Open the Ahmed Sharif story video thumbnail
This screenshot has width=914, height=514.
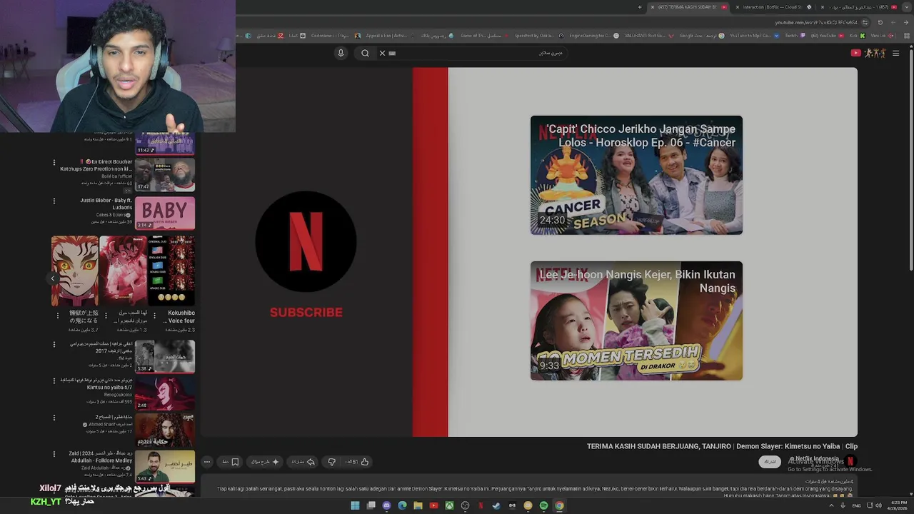(165, 430)
